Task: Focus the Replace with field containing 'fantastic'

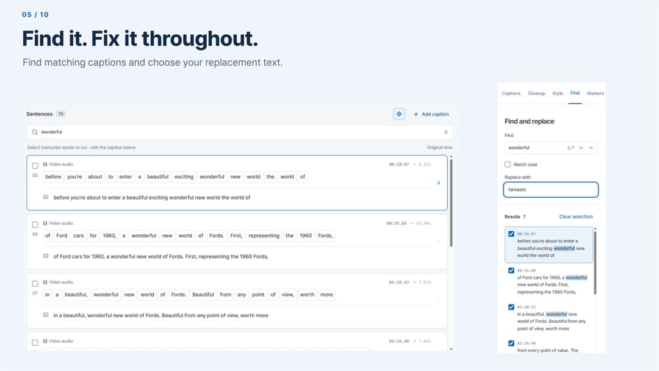Action: [550, 190]
